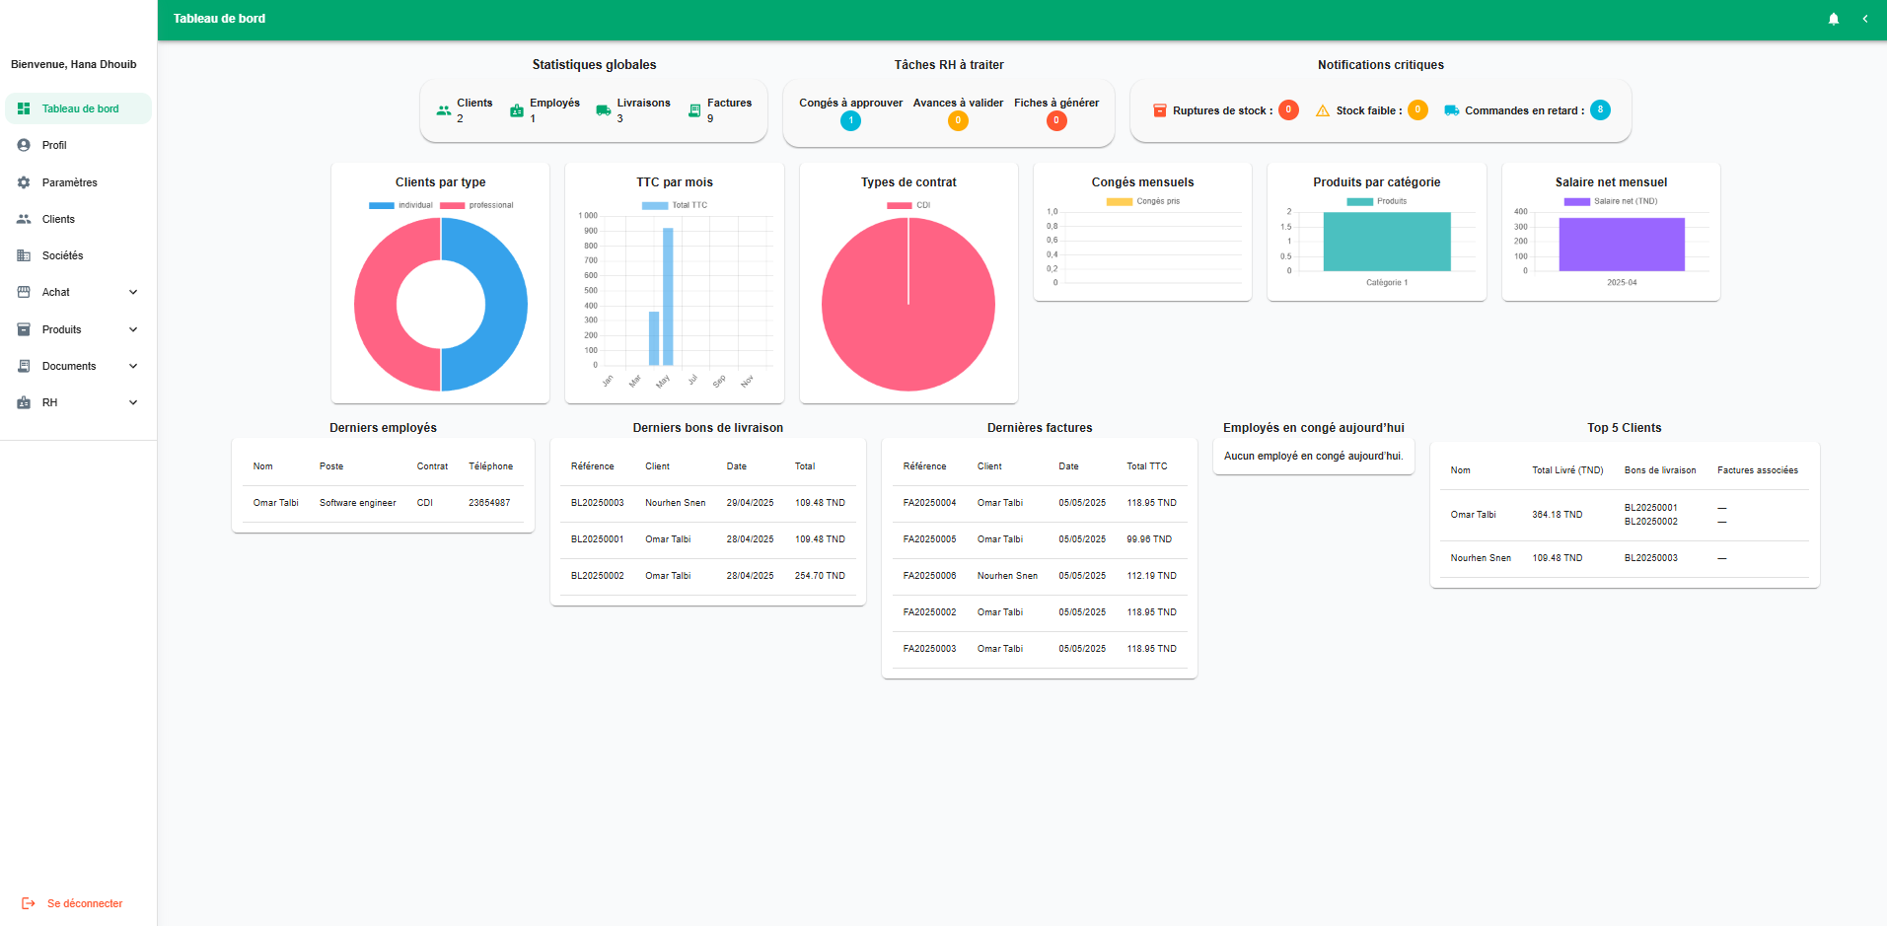Click the RH badge icon in sidebar
Image resolution: width=1887 pixels, height=926 pixels.
click(24, 402)
